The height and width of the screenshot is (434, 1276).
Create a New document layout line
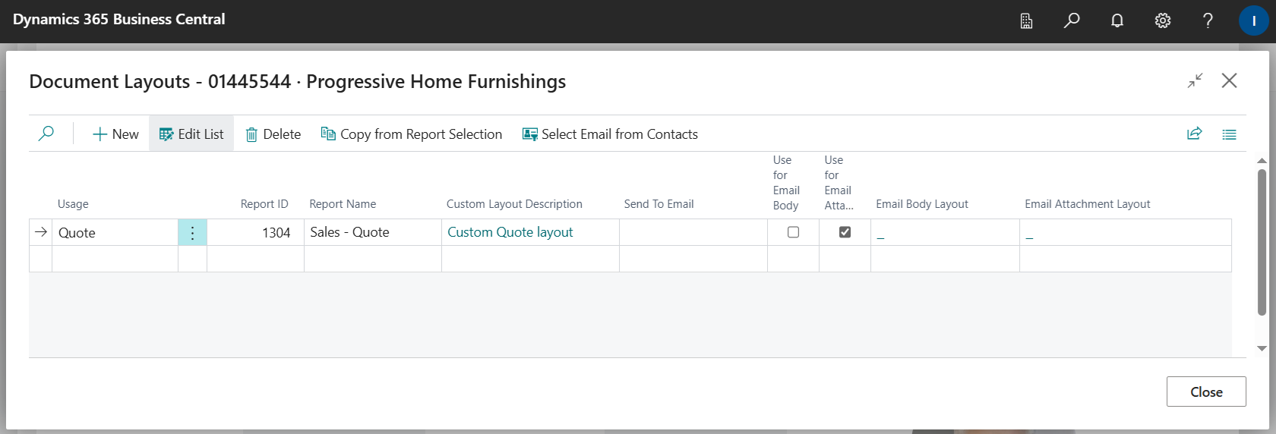[x=115, y=134]
